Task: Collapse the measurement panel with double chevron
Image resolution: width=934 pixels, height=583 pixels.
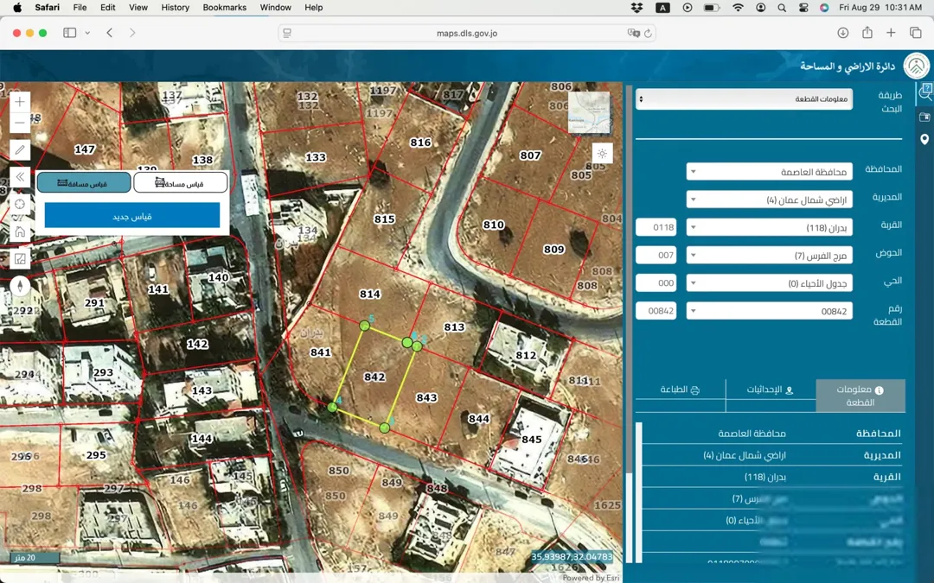Action: (20, 177)
